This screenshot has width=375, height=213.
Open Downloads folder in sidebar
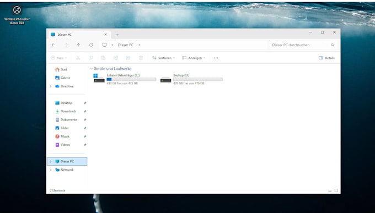tap(66, 111)
